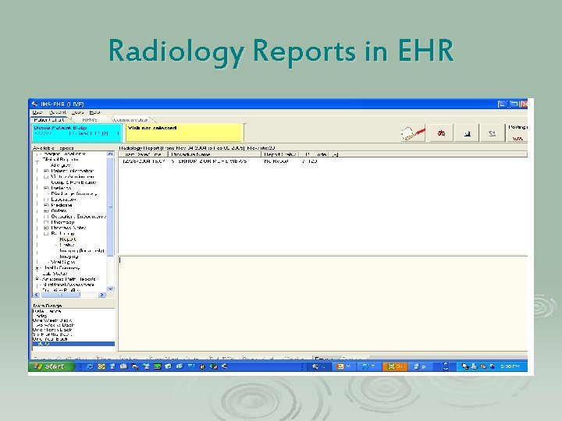Click the reports tree scroll-up arrow
562x421 pixels.
click(x=110, y=154)
